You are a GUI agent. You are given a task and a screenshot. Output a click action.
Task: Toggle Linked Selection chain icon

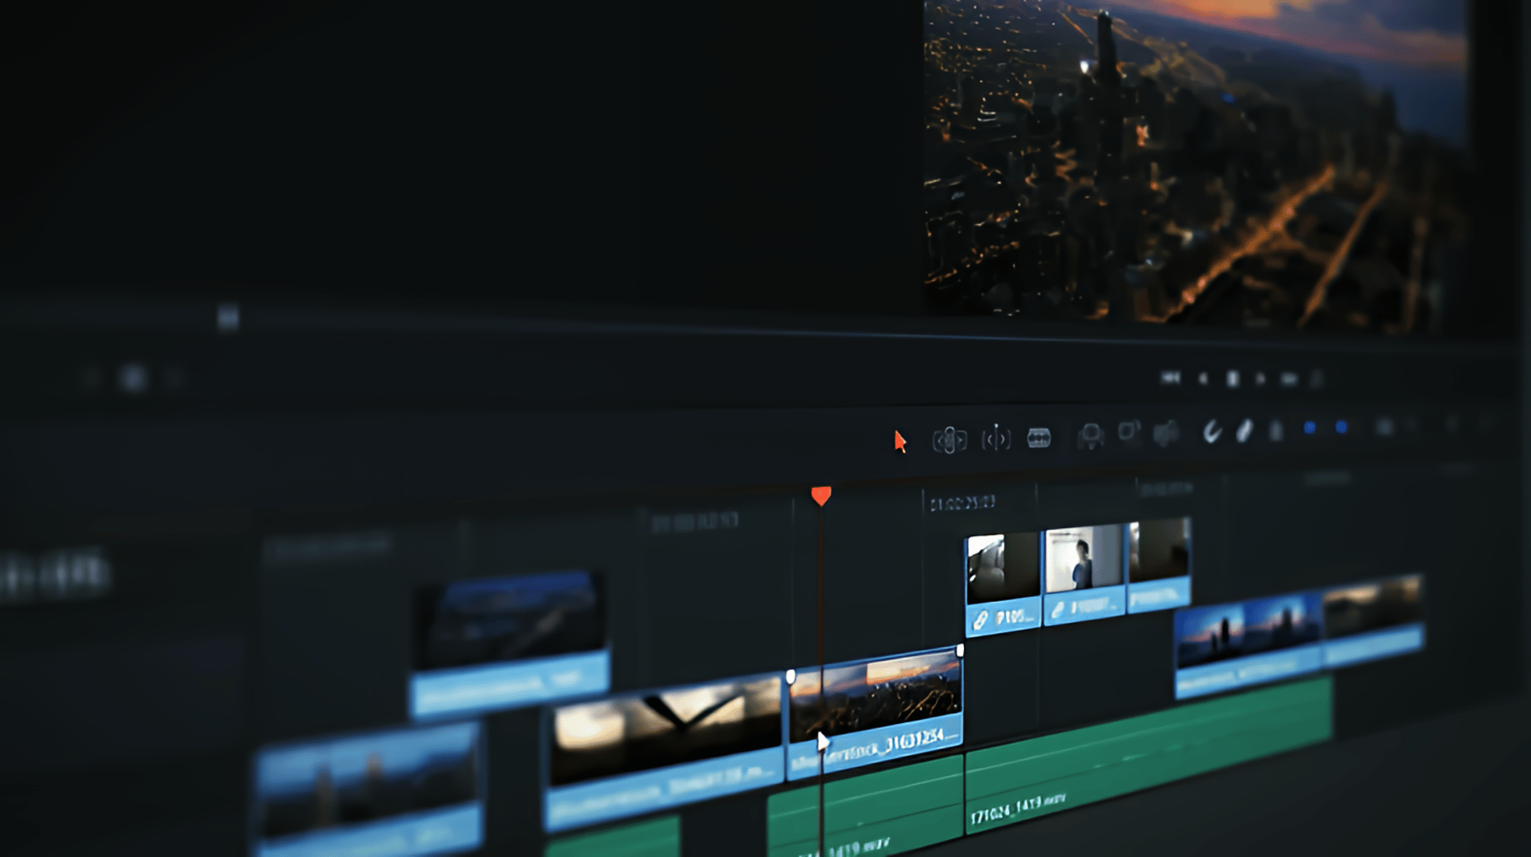coord(1244,430)
